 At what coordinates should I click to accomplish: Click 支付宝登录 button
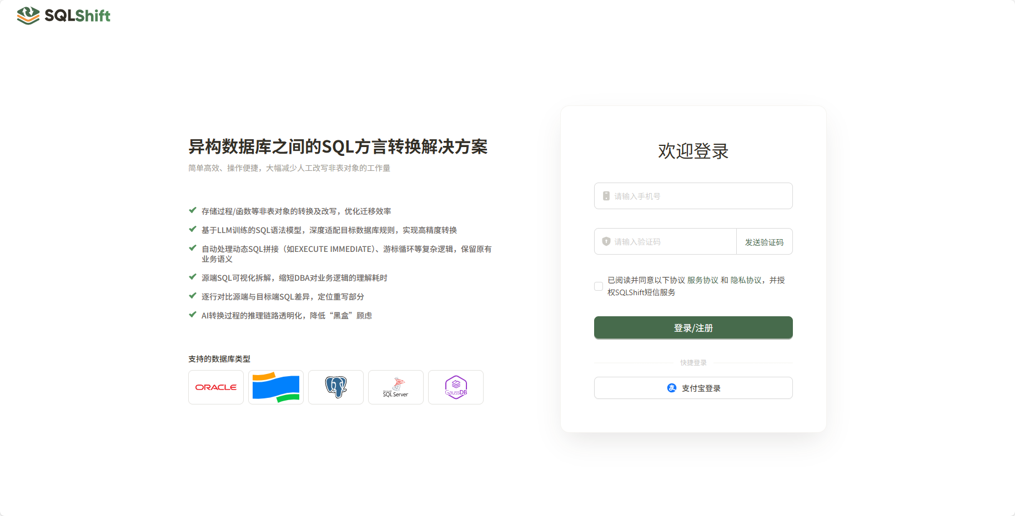click(693, 388)
